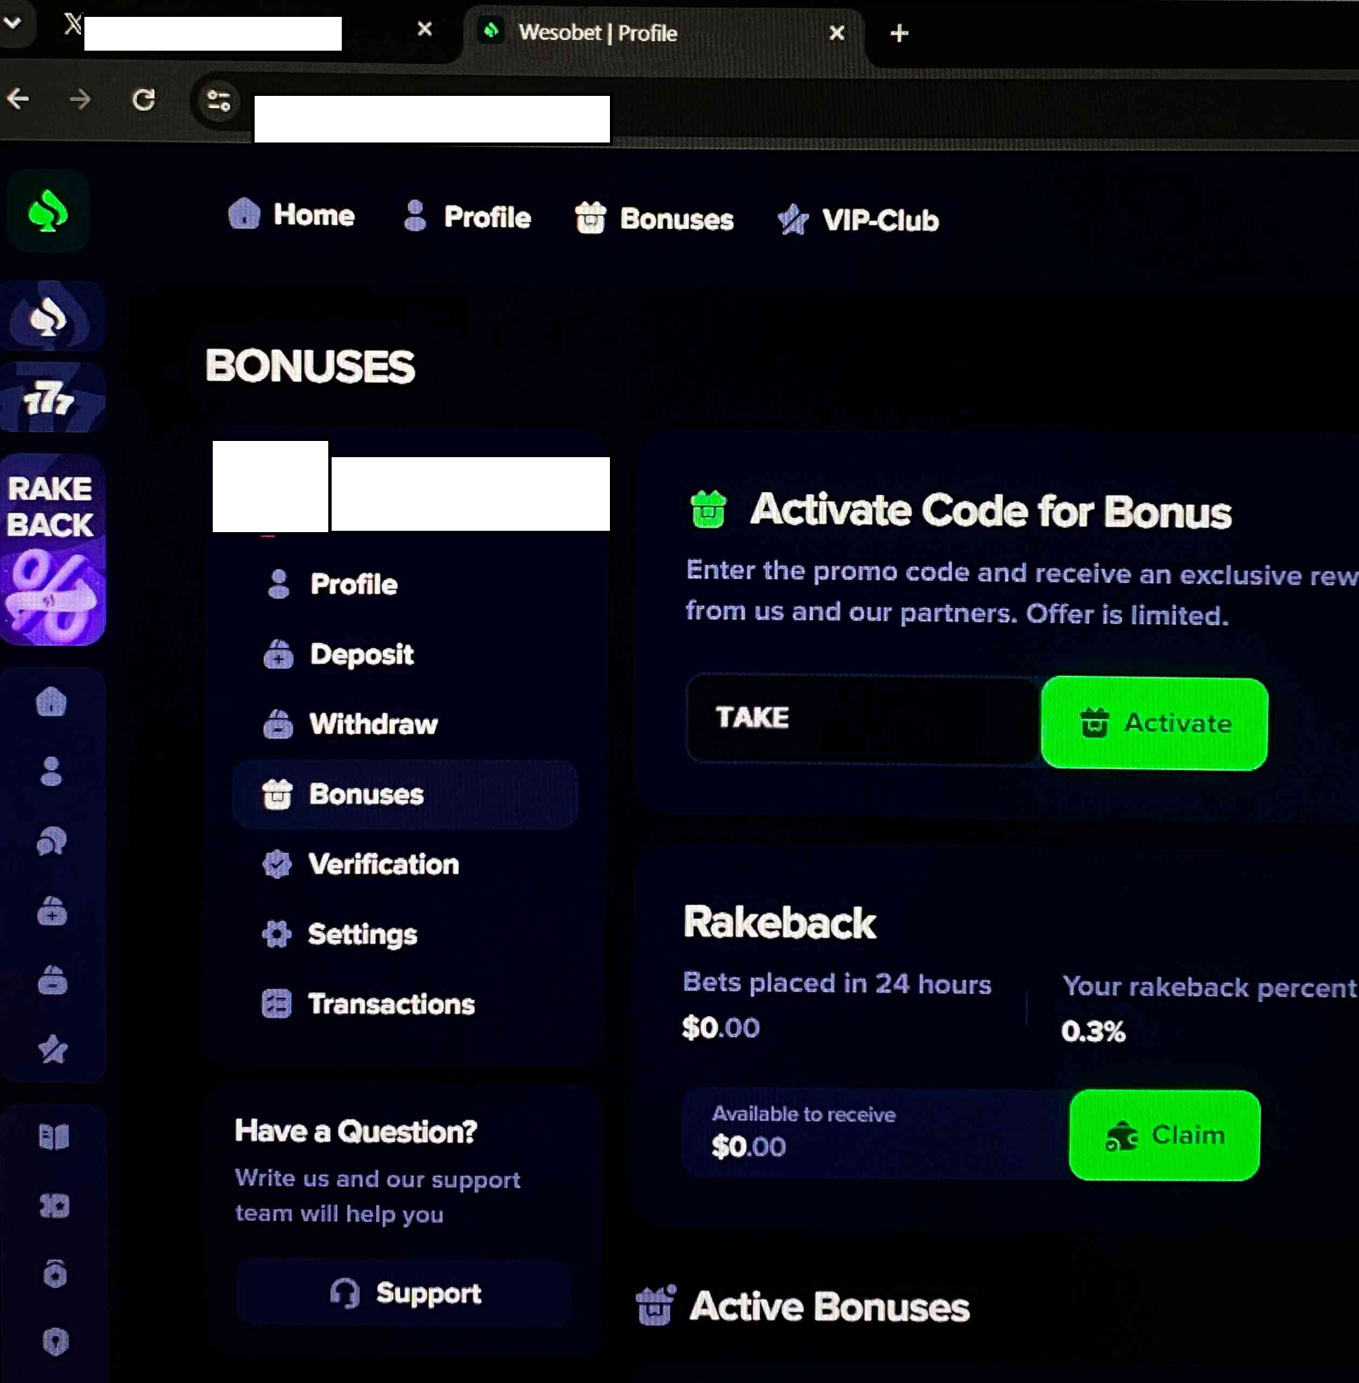Open the site information icon beside address bar
The width and height of the screenshot is (1359, 1383).
coord(218,101)
